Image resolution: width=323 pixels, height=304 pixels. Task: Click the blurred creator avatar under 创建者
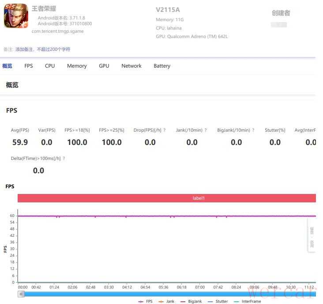(x=279, y=25)
